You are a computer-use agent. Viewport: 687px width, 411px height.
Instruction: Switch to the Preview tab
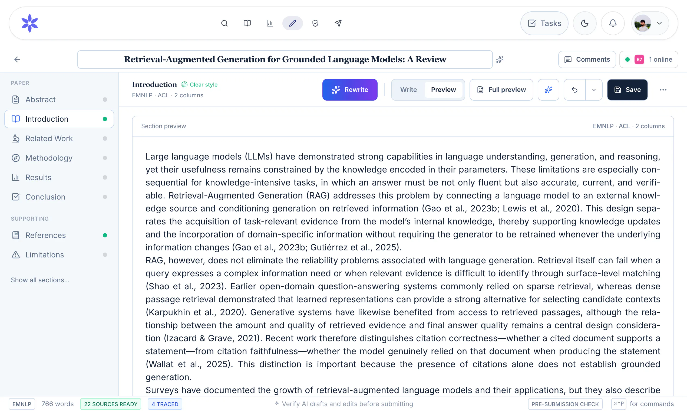443,90
